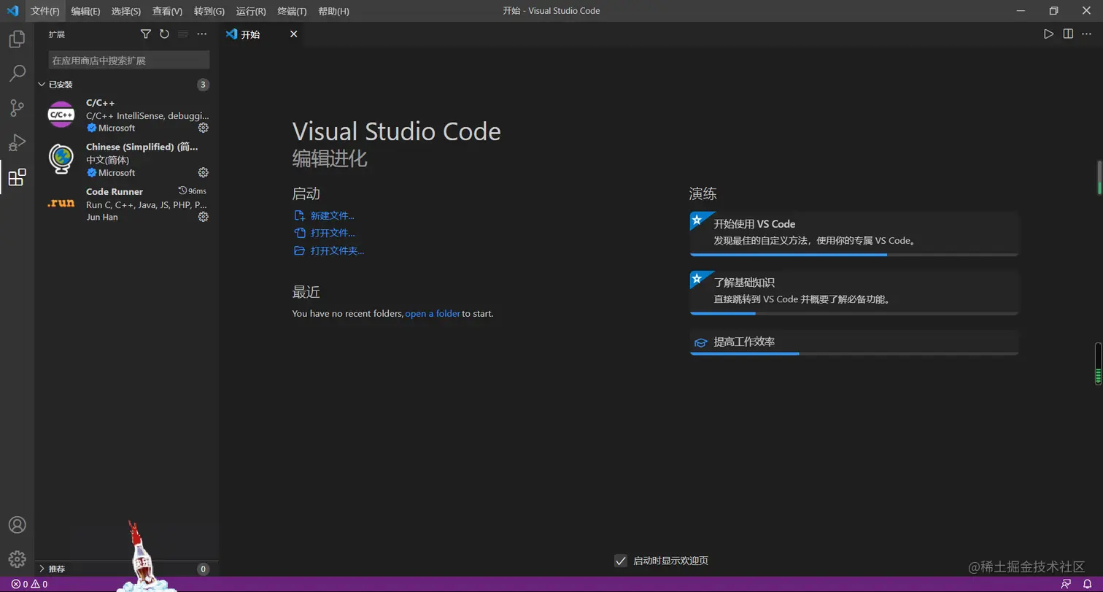Click the 'open a folder' link
This screenshot has width=1103, height=592.
click(x=433, y=313)
